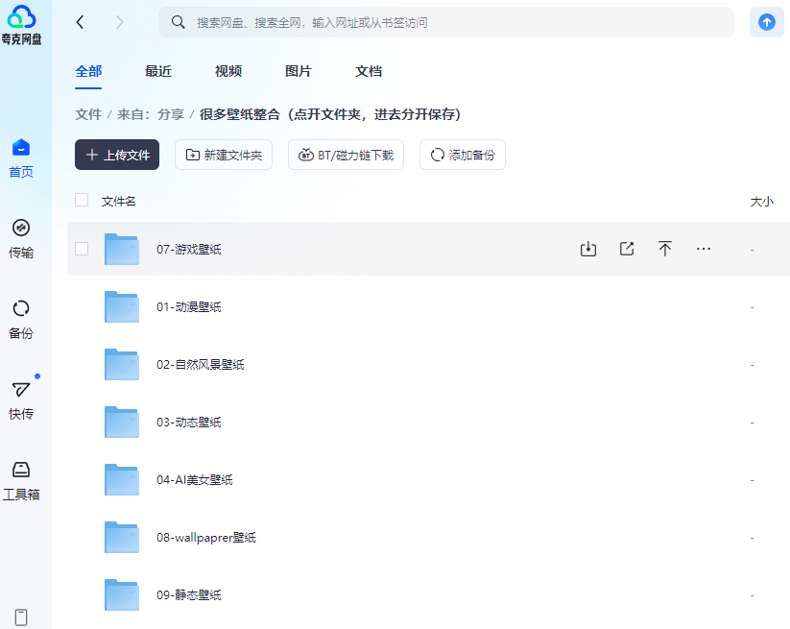Switch to the 全部 tab
This screenshot has width=790, height=629.
coord(88,72)
